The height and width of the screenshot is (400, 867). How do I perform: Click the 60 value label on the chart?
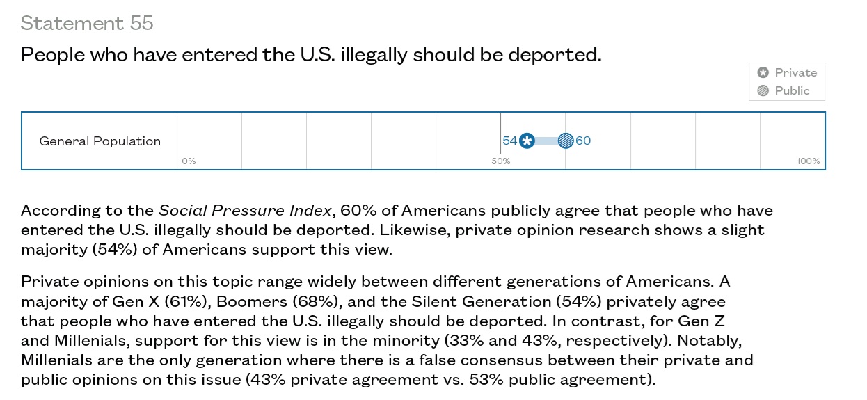(x=583, y=141)
